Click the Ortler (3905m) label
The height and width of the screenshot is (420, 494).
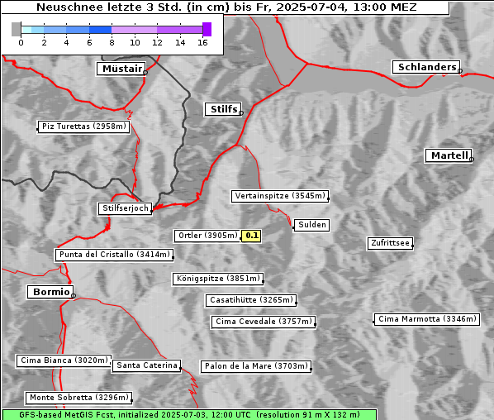click(207, 236)
